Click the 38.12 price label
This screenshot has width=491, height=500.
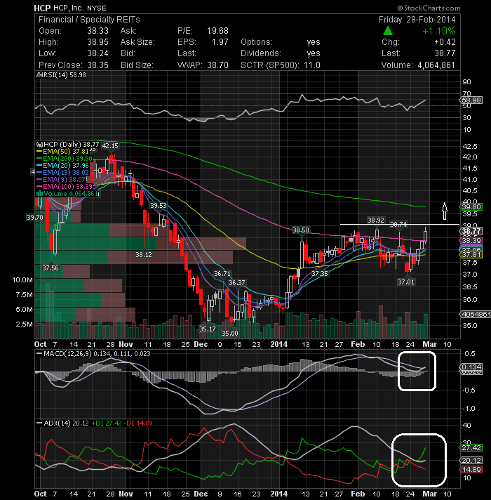(x=144, y=254)
